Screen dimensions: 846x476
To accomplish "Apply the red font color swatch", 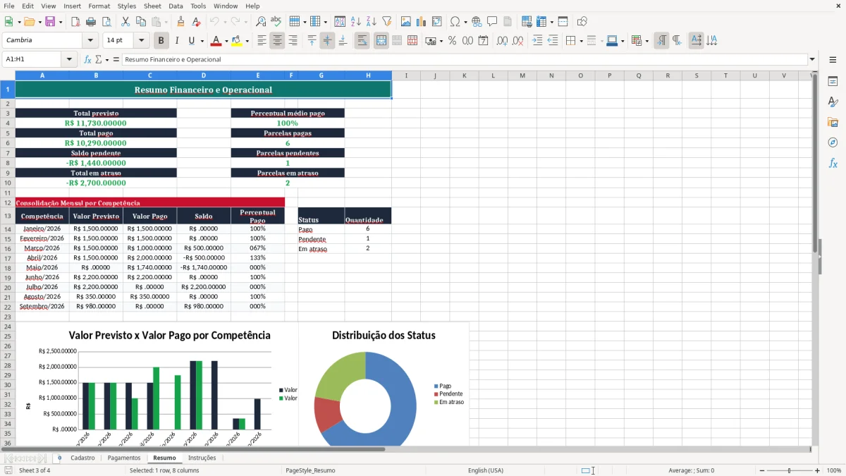I will [x=216, y=41].
